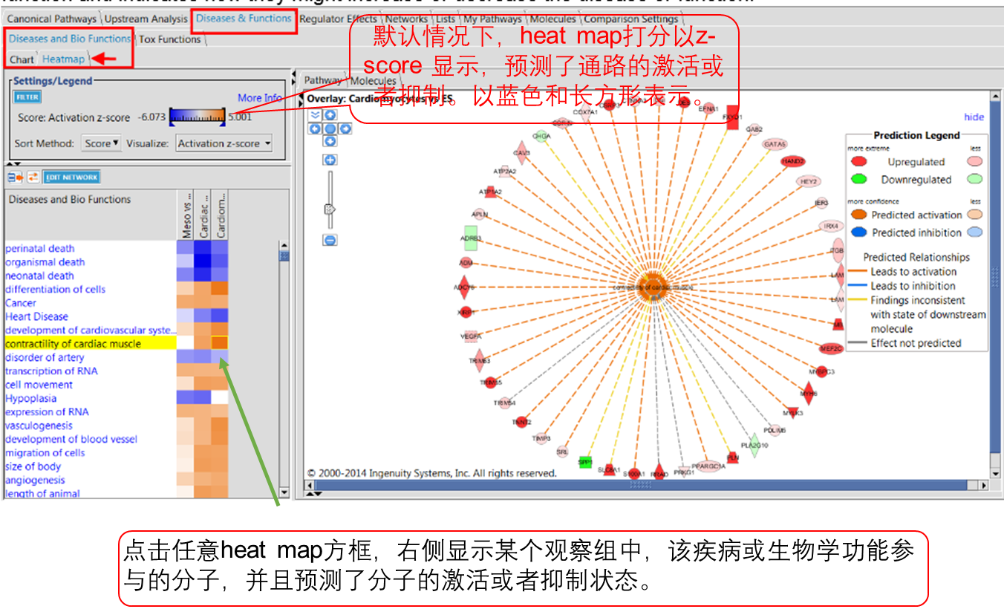The image size is (1004, 609).
Task: Click the central contractility of cardiac muscle node
Action: pyautogui.click(x=654, y=287)
